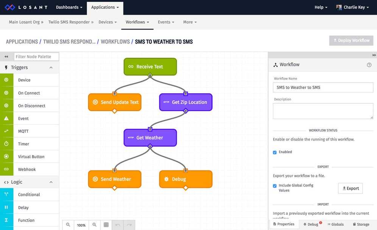377x230 pixels.
Task: Zoom in using the magnifier icon
Action: (94, 225)
